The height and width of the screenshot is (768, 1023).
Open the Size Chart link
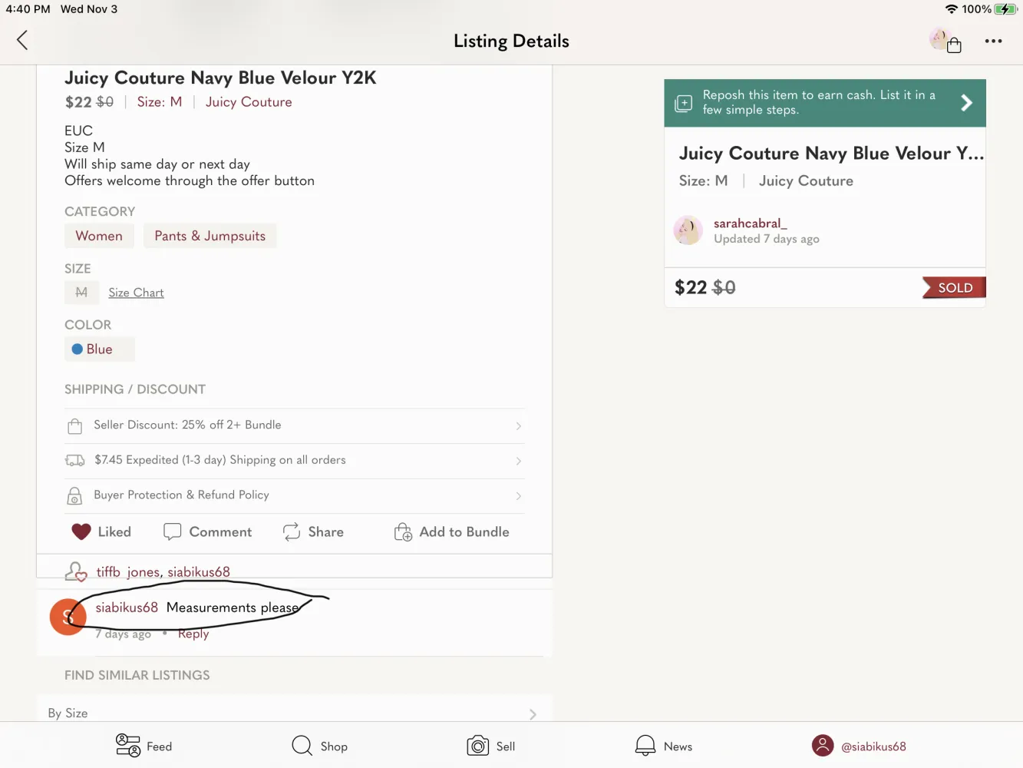[136, 293]
